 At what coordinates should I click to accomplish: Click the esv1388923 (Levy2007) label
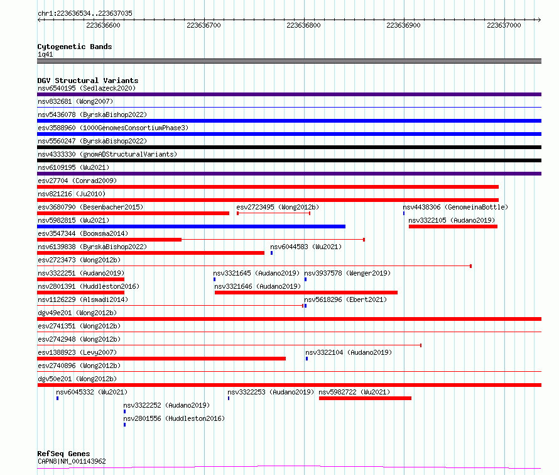click(x=77, y=352)
